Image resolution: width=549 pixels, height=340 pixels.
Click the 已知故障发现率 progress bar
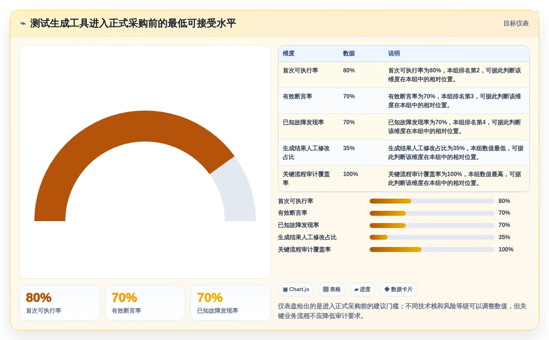point(432,226)
